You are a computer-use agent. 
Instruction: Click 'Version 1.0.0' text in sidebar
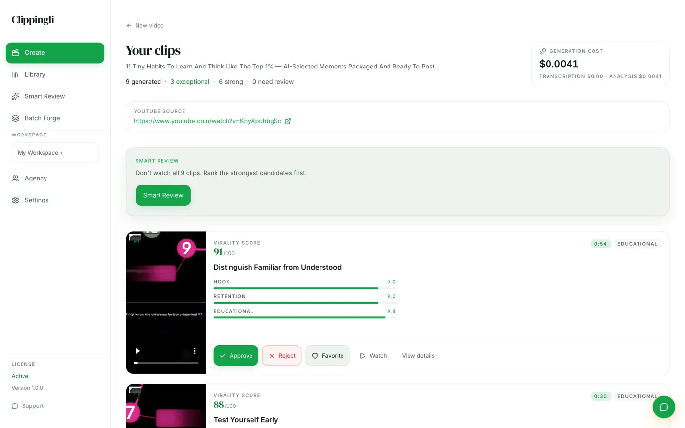click(x=27, y=388)
